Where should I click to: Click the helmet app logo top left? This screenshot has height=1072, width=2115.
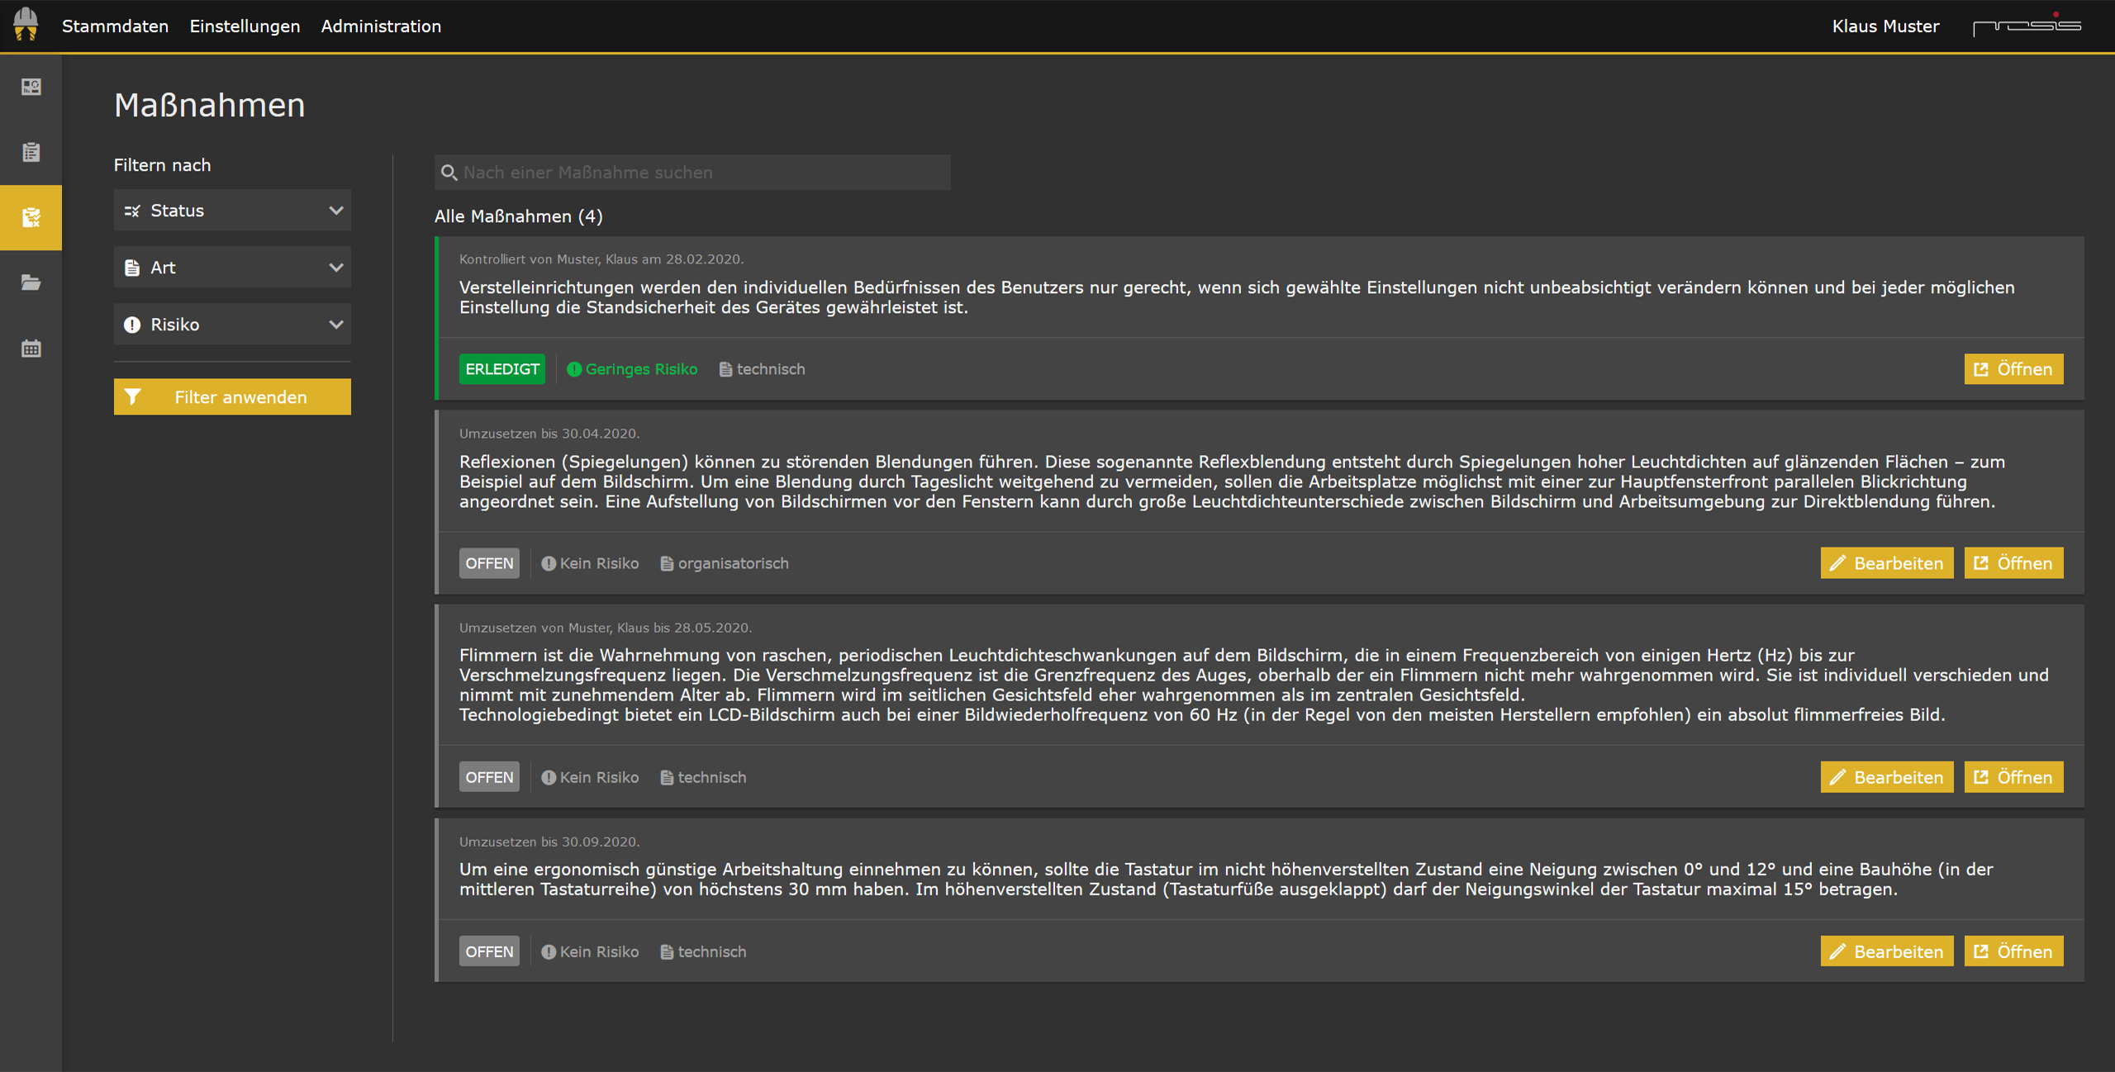[25, 25]
